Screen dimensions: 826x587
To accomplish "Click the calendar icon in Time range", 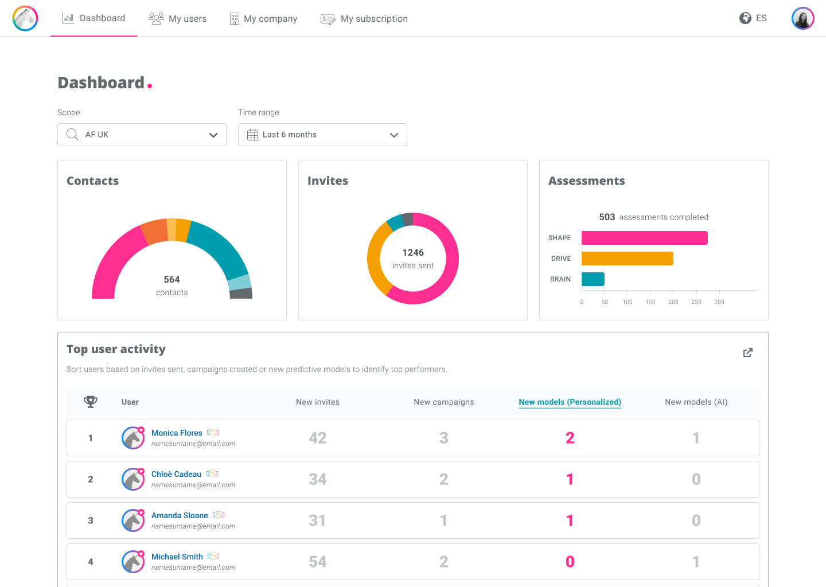I will (x=252, y=135).
